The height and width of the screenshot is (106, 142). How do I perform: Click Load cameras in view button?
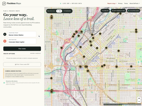pyautogui.click(x=118, y=11)
